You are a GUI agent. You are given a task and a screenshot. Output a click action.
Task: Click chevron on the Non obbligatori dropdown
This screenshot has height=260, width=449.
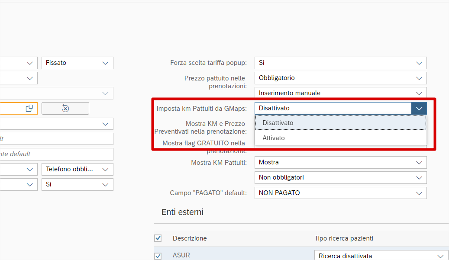click(x=419, y=178)
